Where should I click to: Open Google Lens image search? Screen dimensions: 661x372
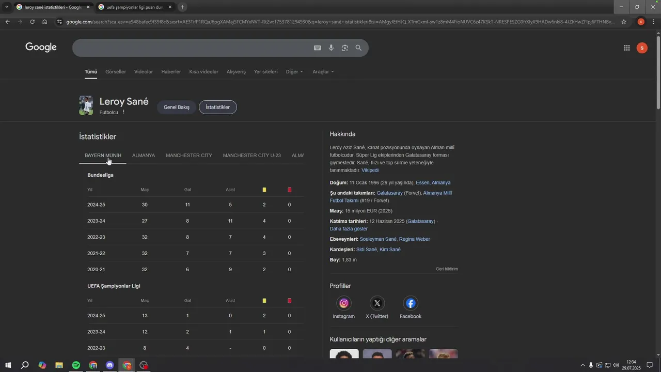coord(345,48)
